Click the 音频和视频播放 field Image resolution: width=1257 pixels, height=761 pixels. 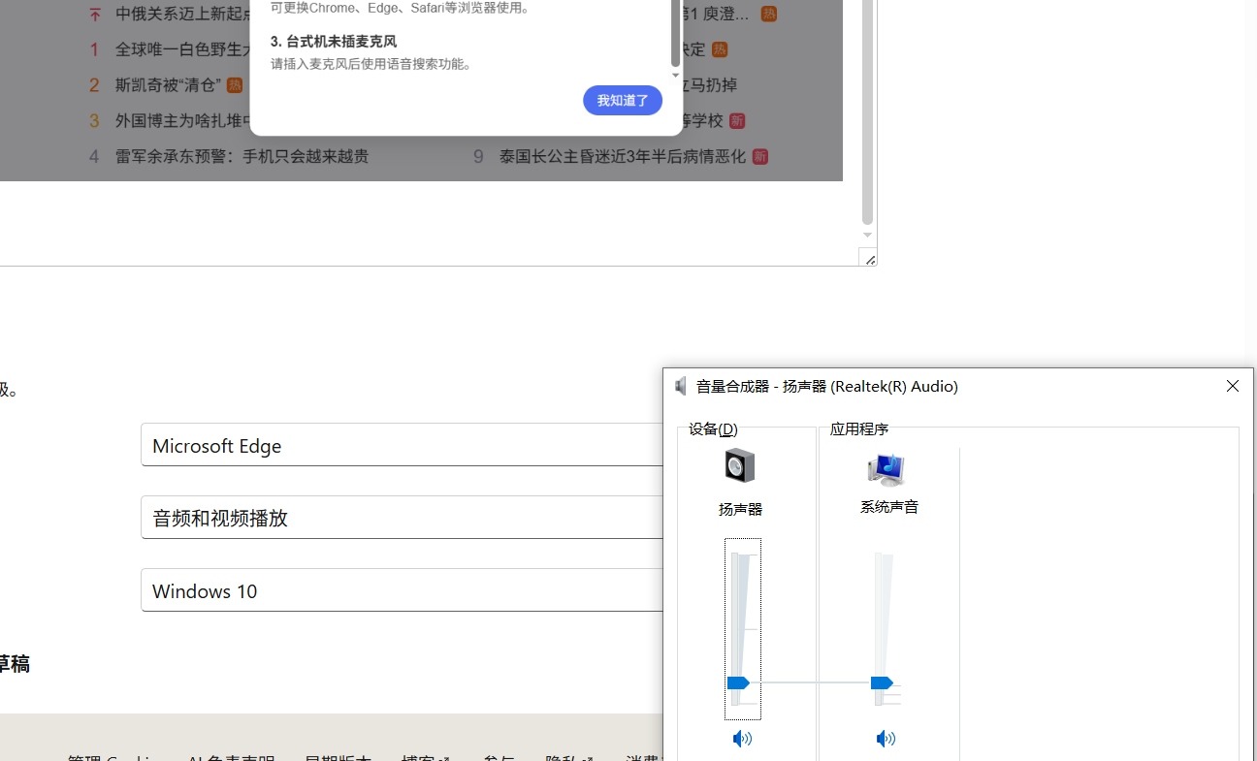pyautogui.click(x=403, y=518)
